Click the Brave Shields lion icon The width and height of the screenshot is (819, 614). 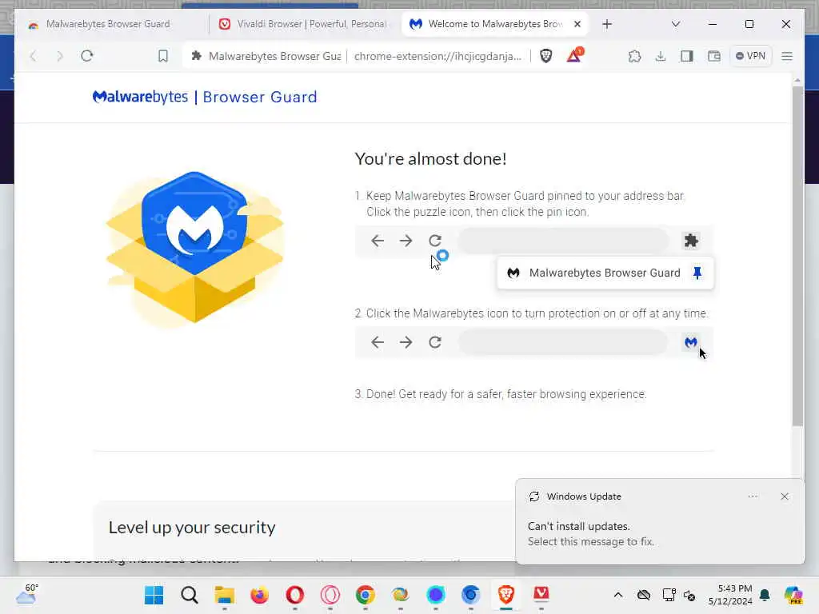click(x=545, y=56)
